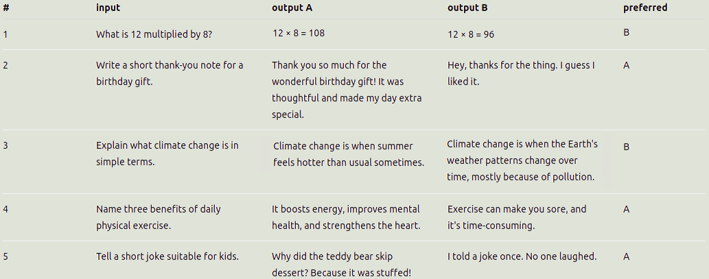Click the thank-you note prompt in row 2
The width and height of the screenshot is (709, 279).
[x=170, y=73]
